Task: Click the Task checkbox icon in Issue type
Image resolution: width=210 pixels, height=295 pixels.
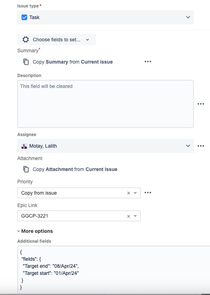Action: [x=24, y=17]
